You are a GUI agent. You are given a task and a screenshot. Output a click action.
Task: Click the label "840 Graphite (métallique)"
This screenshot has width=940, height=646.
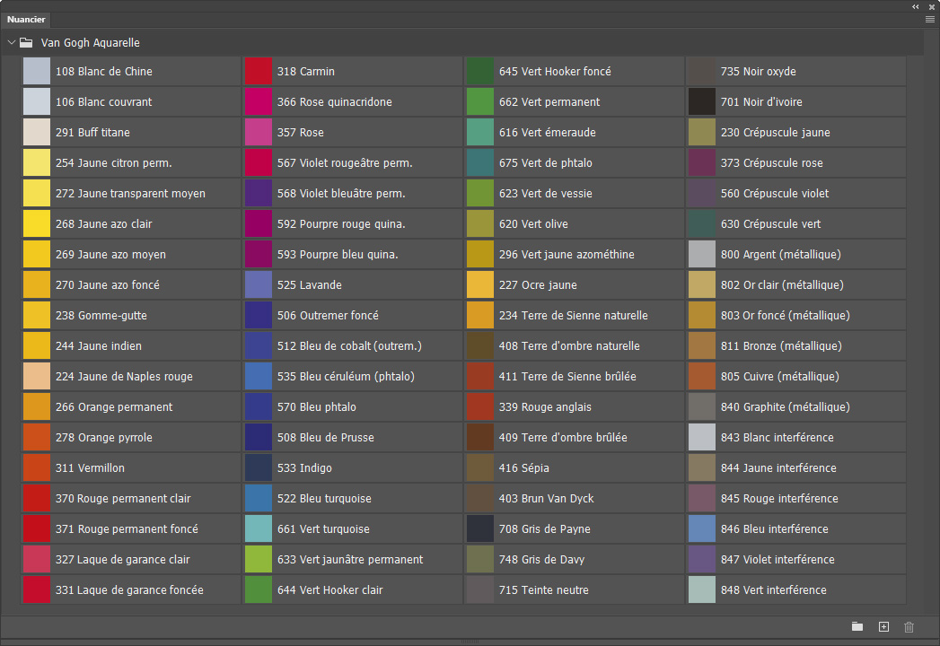tap(786, 407)
